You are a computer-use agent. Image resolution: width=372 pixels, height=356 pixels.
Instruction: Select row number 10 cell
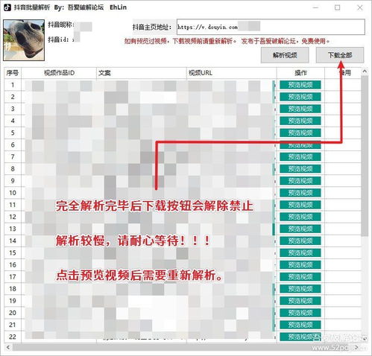click(13, 193)
